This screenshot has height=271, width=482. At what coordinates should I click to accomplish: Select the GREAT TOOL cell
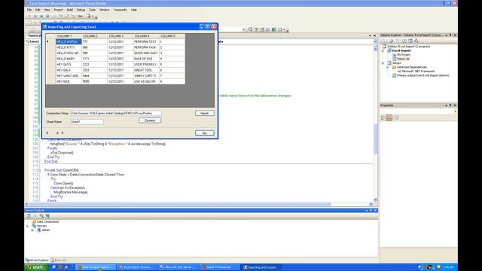146,70
